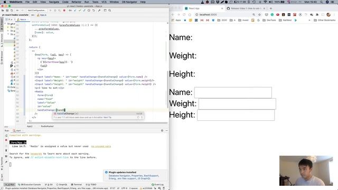The height and width of the screenshot is (190, 338).
Task: Click the Apps bookmarks shortcut
Action: [x=176, y=20]
